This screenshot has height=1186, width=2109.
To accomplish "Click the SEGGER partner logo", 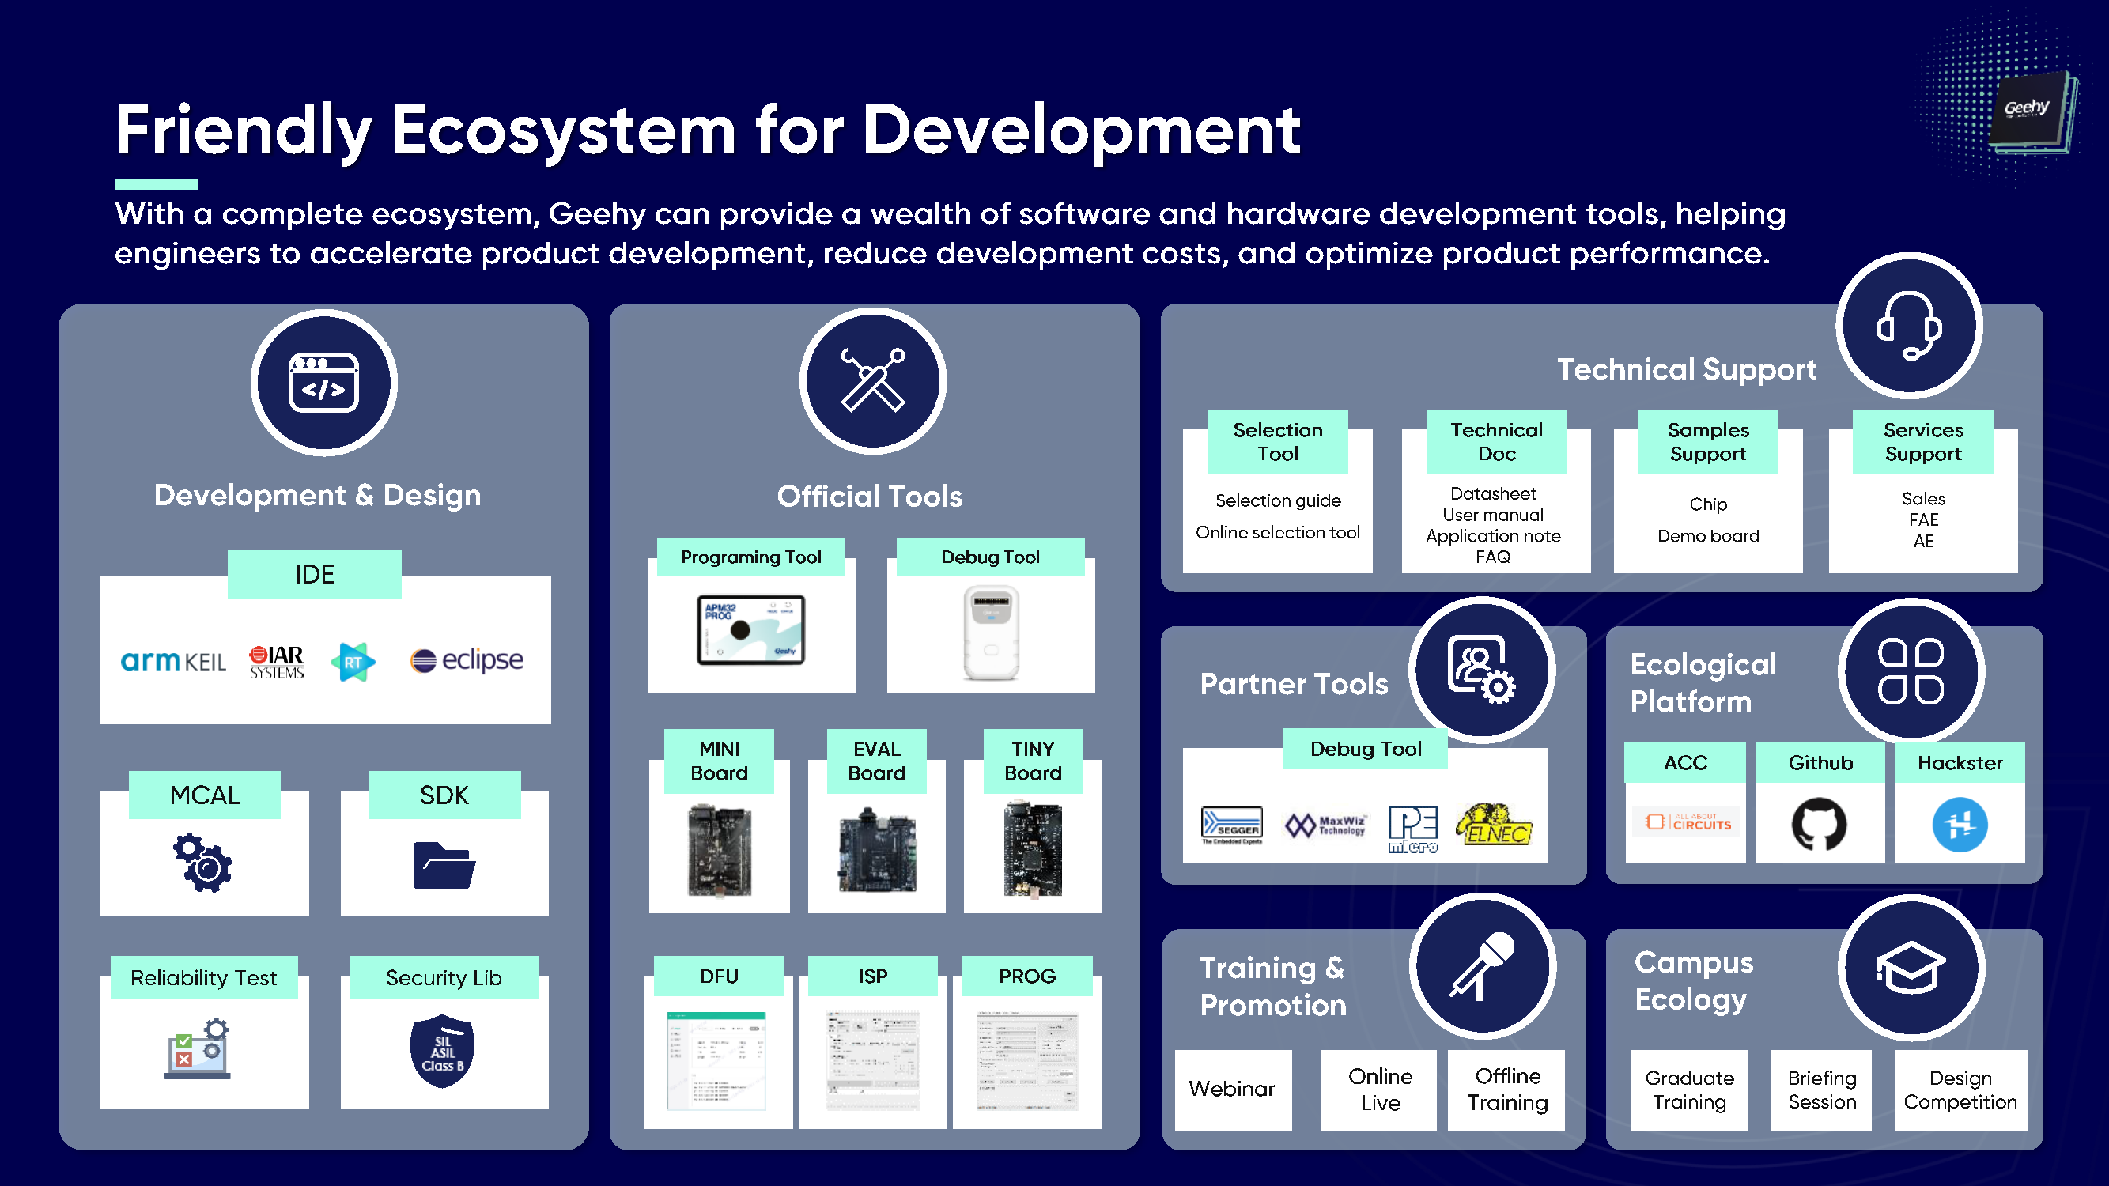I will [1231, 825].
